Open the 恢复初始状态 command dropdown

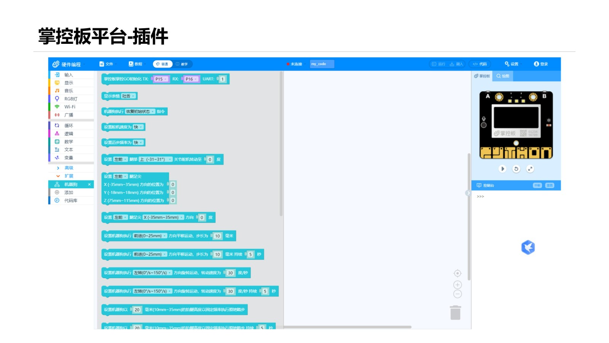tap(140, 112)
